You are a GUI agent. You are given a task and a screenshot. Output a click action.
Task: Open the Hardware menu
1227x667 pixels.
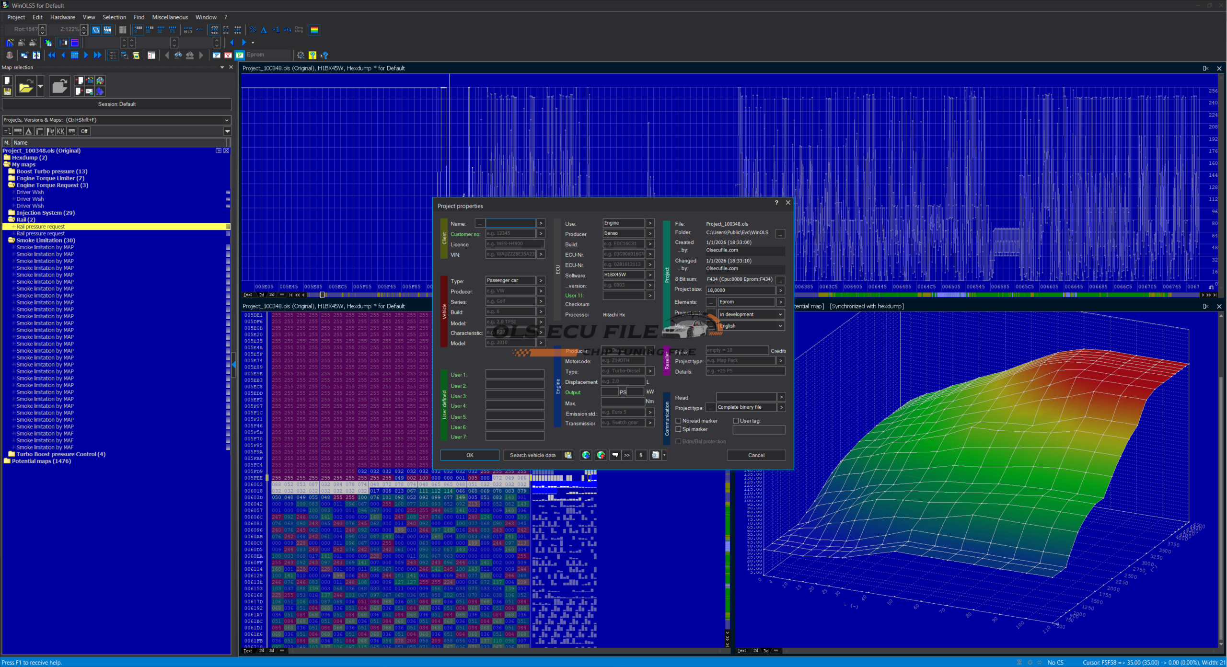[x=62, y=17]
